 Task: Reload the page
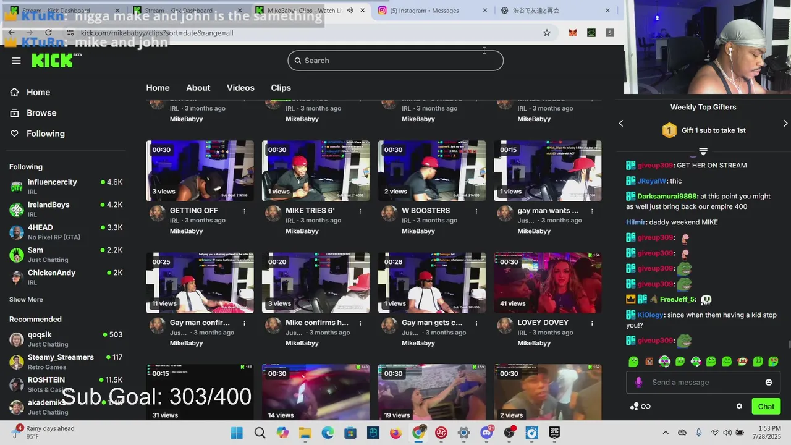[x=48, y=32]
